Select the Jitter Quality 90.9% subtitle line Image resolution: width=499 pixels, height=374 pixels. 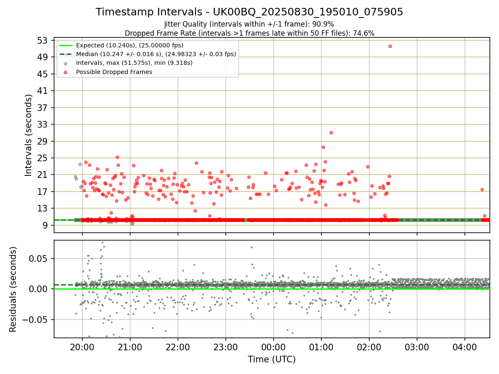pyautogui.click(x=249, y=25)
